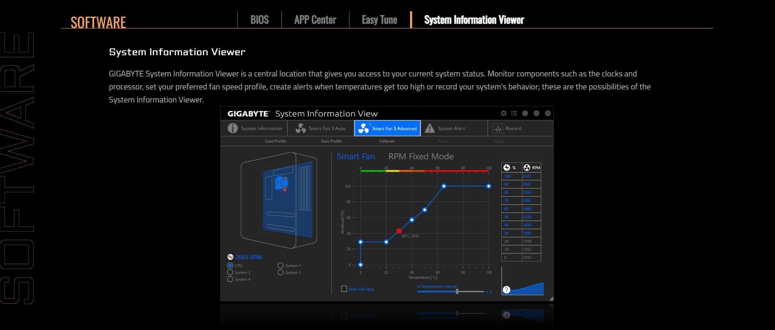The image size is (775, 330).
Task: Click the Temperature Interval slider handle
Action: coord(457,291)
